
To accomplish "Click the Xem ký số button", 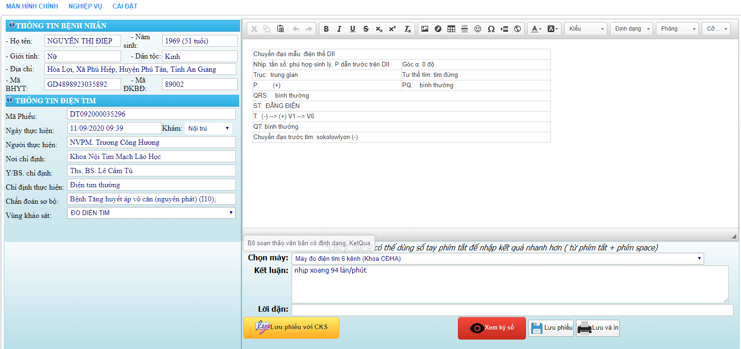I will click(491, 328).
